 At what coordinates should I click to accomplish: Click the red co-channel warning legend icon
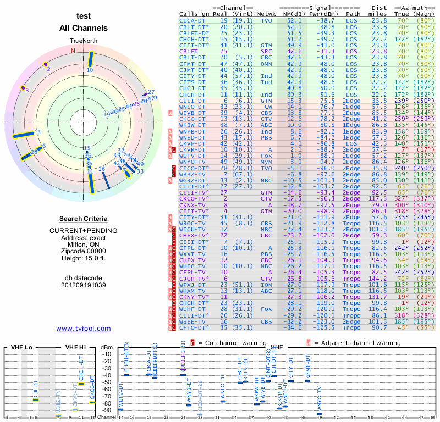click(x=193, y=343)
